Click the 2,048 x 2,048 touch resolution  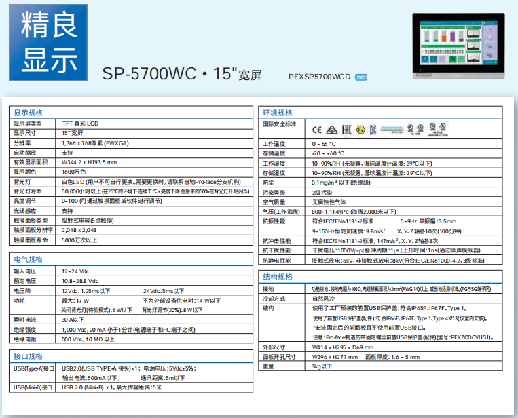tap(79, 230)
